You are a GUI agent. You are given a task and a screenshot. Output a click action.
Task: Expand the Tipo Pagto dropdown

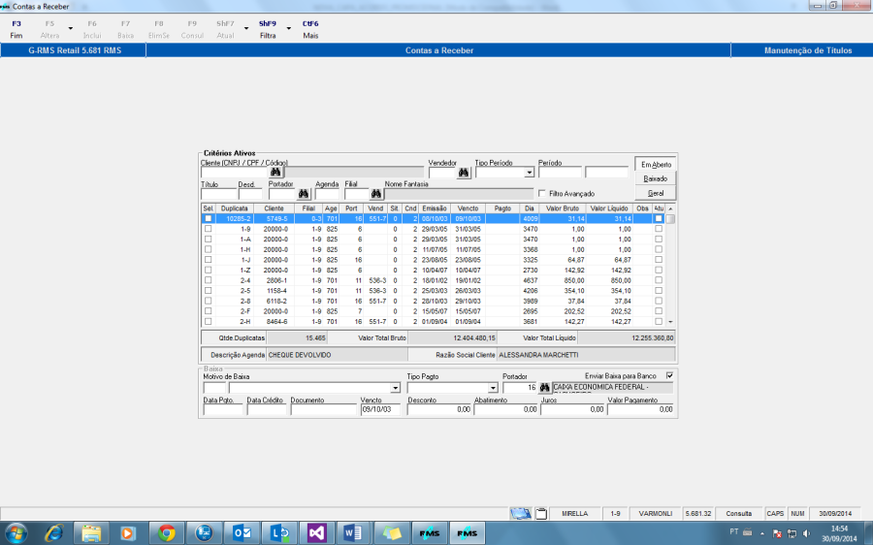(493, 388)
